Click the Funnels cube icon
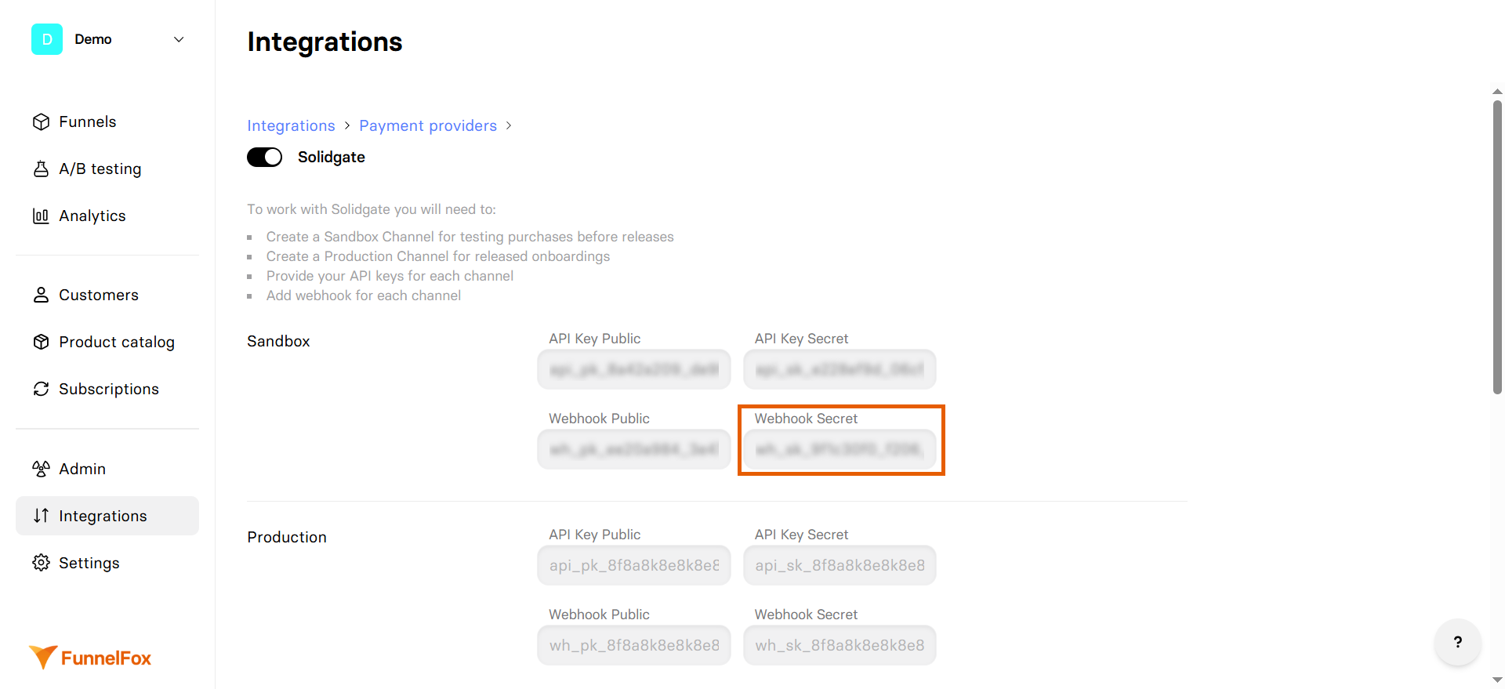The height and width of the screenshot is (689, 1505). pyautogui.click(x=41, y=121)
